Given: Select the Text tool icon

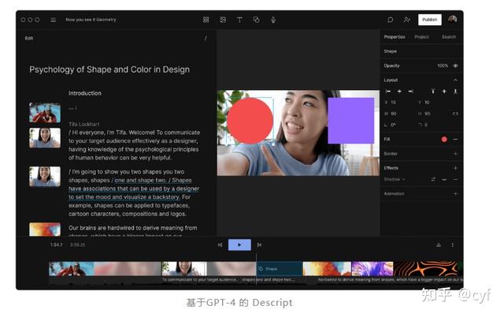Looking at the screenshot, I should click(239, 20).
